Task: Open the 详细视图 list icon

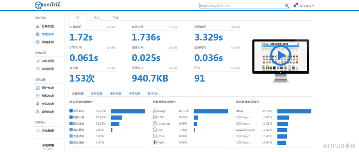Action: (38, 69)
